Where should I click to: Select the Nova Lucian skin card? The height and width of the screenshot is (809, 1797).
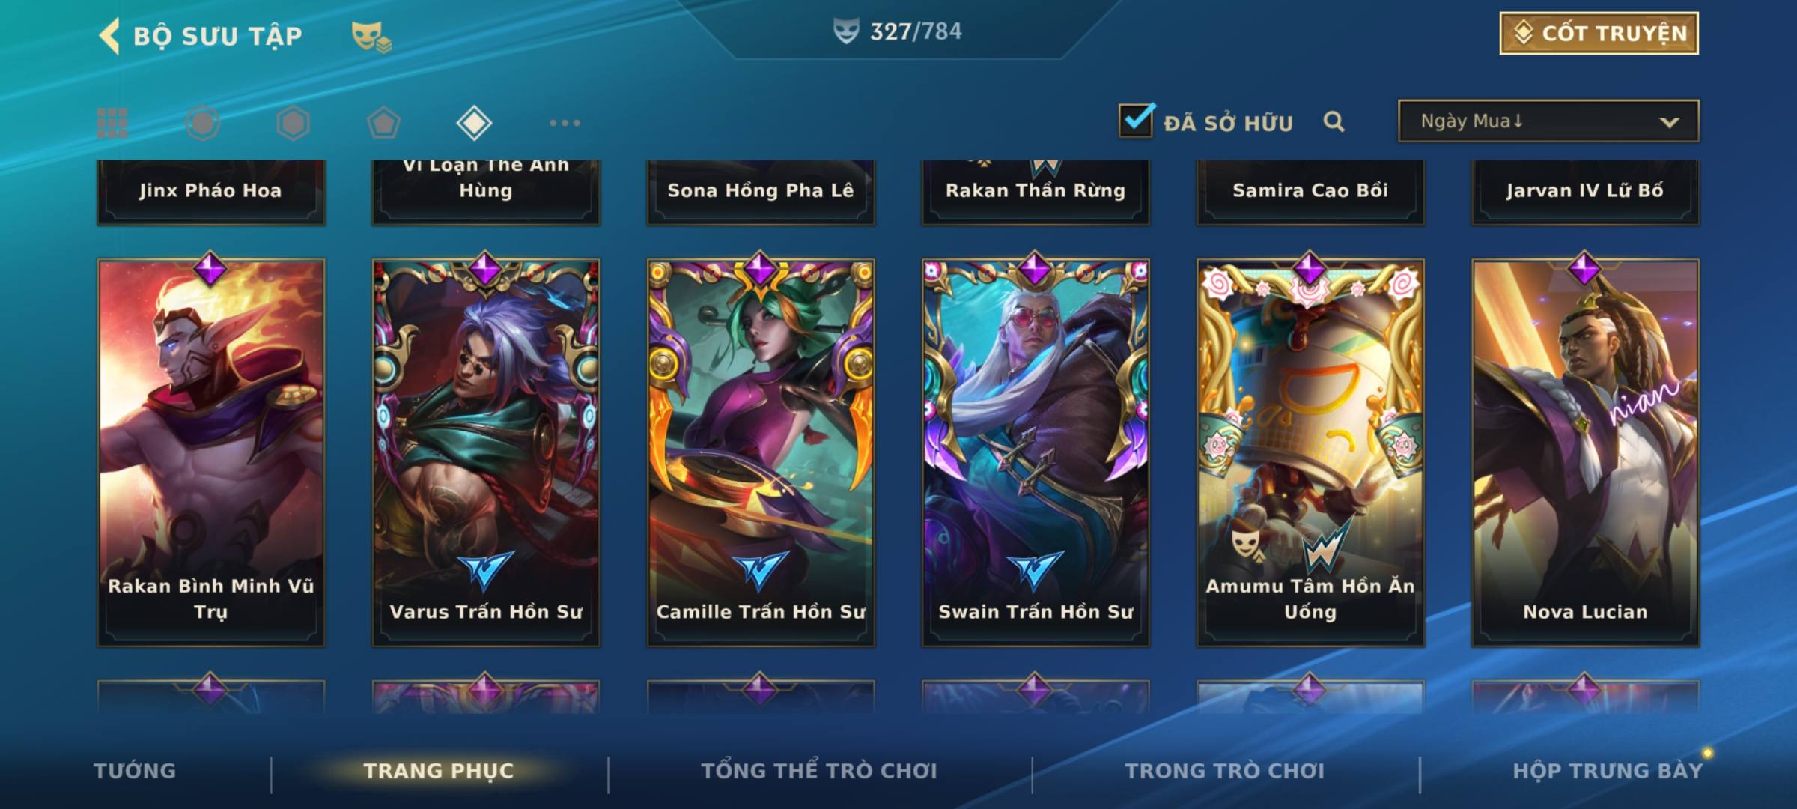tap(1585, 452)
